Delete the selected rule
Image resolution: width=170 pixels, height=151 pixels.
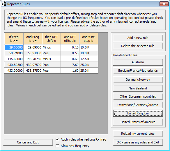[138, 46]
